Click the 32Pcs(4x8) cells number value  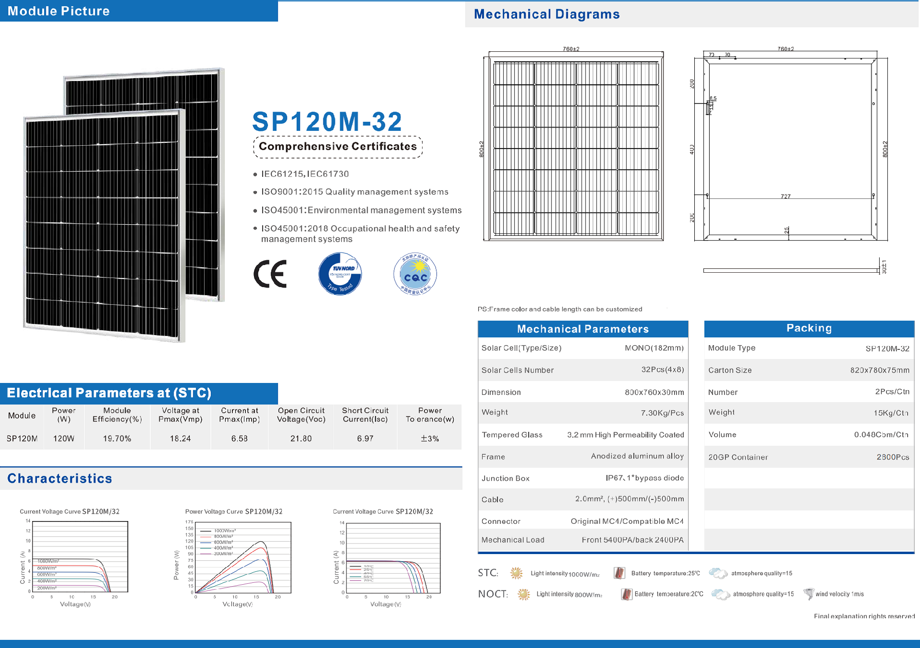663,370
